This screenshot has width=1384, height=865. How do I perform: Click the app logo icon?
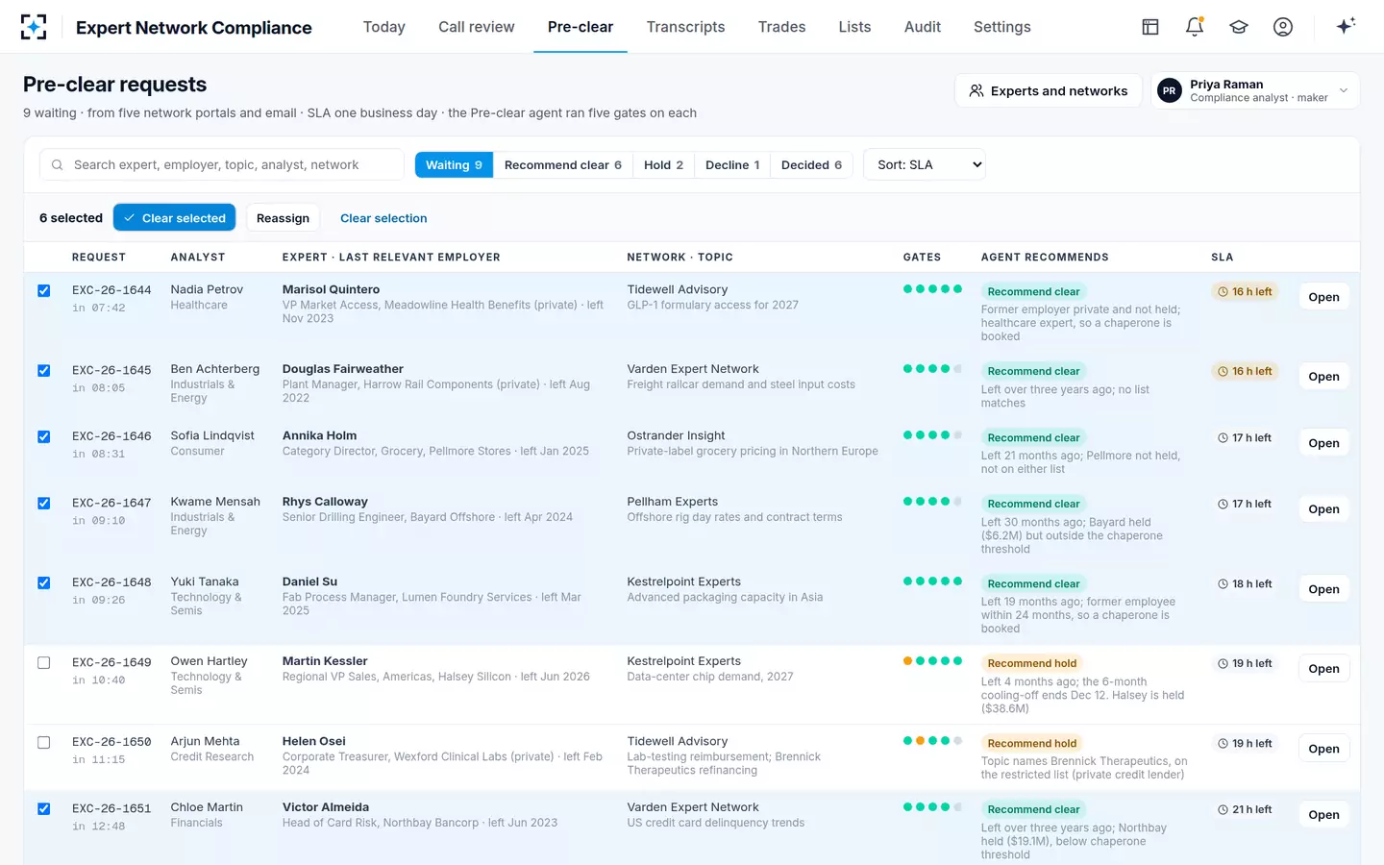tap(34, 27)
